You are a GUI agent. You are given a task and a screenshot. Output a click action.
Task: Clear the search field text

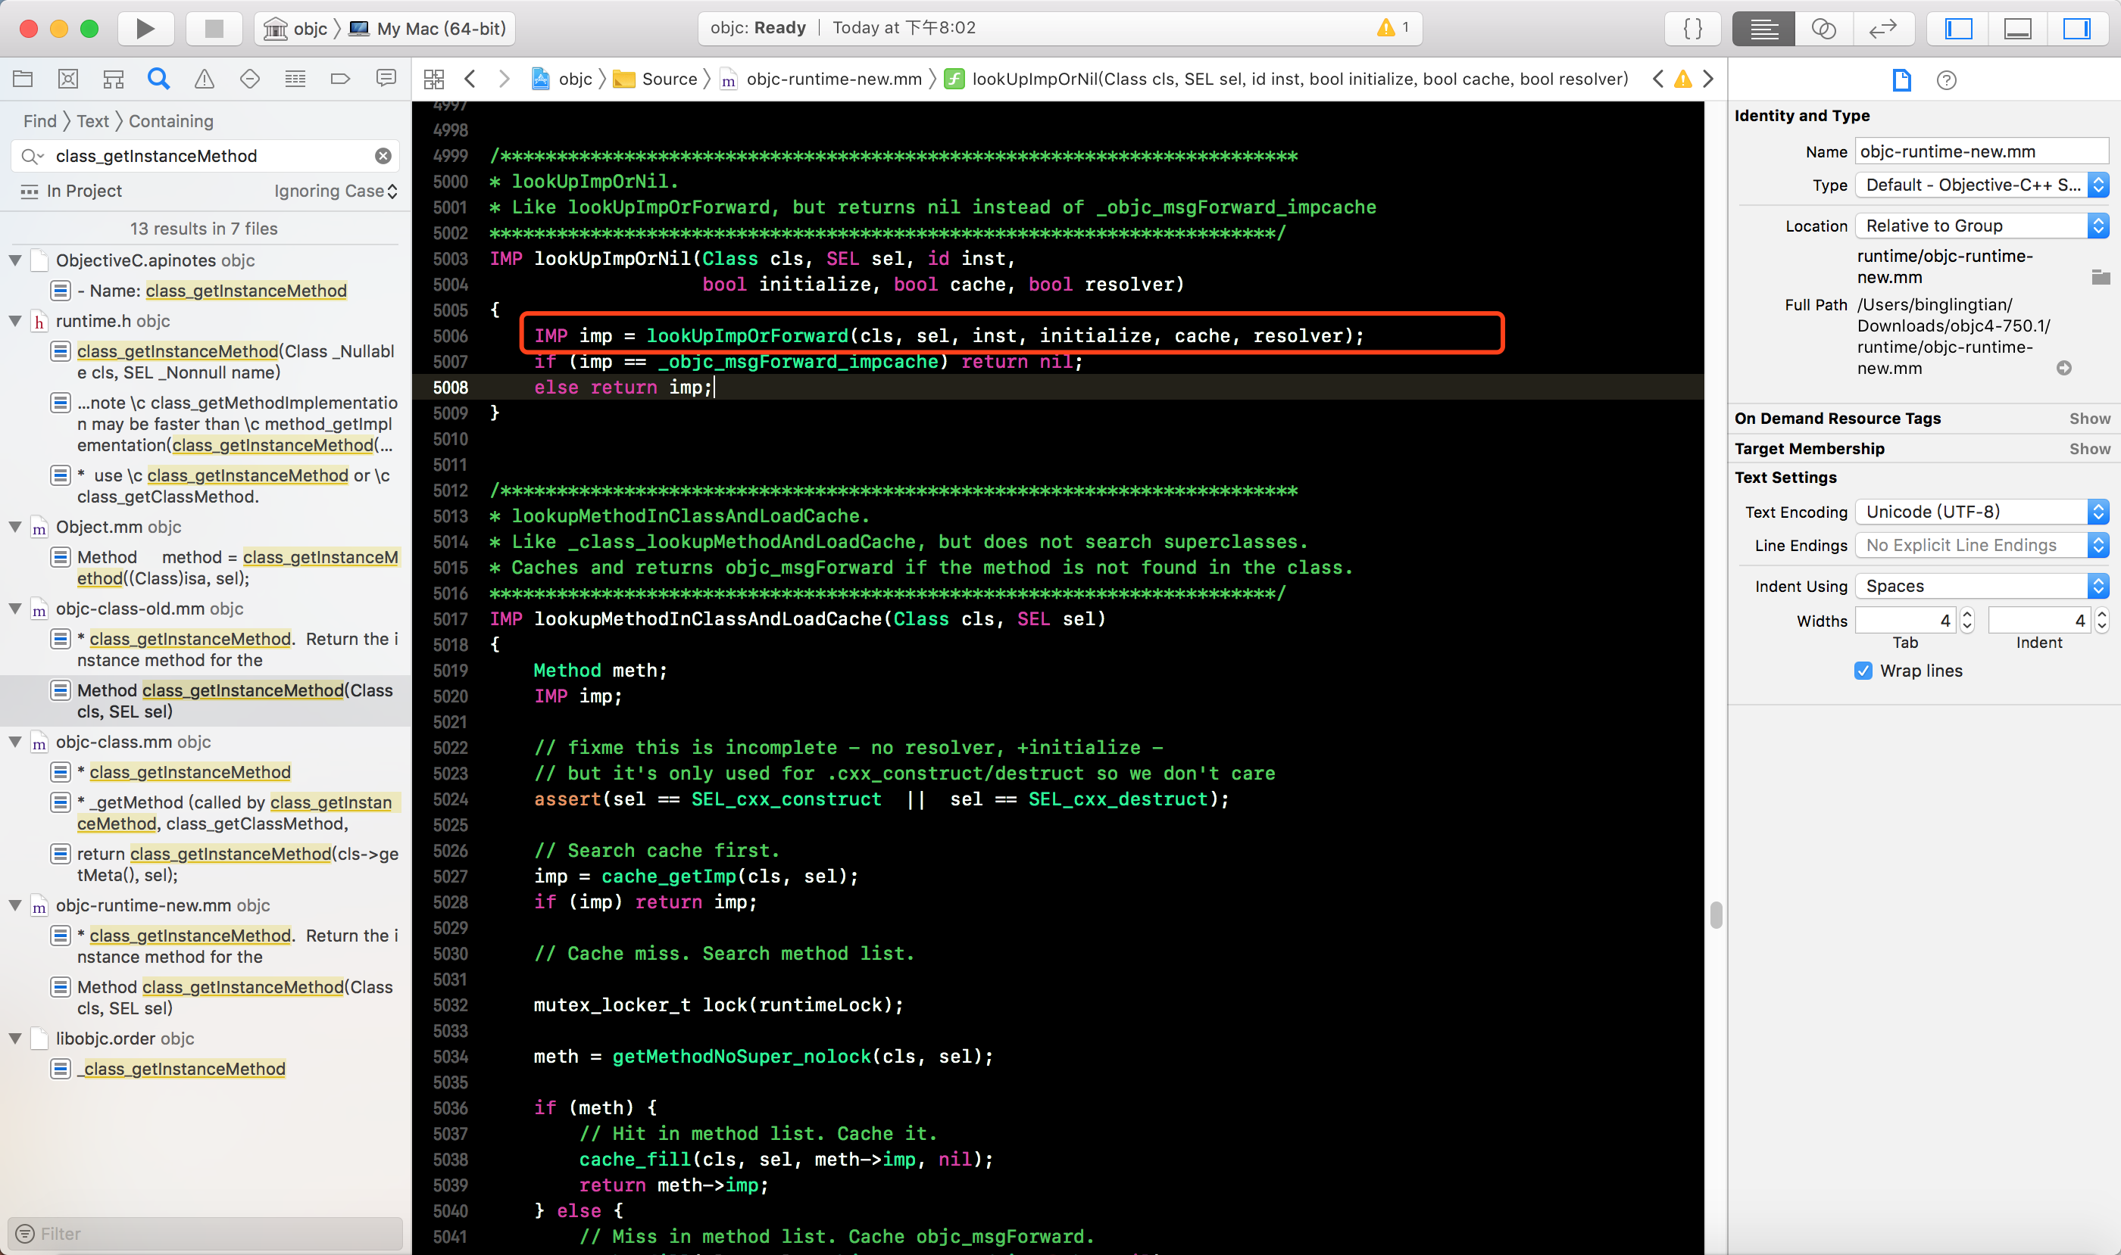[383, 156]
